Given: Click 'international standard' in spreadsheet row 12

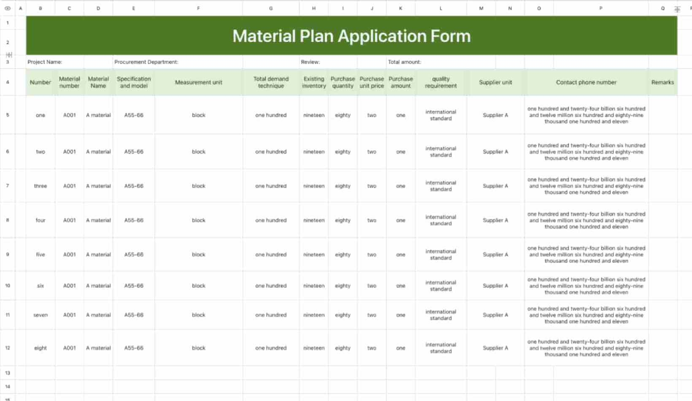Looking at the screenshot, I should pos(441,348).
